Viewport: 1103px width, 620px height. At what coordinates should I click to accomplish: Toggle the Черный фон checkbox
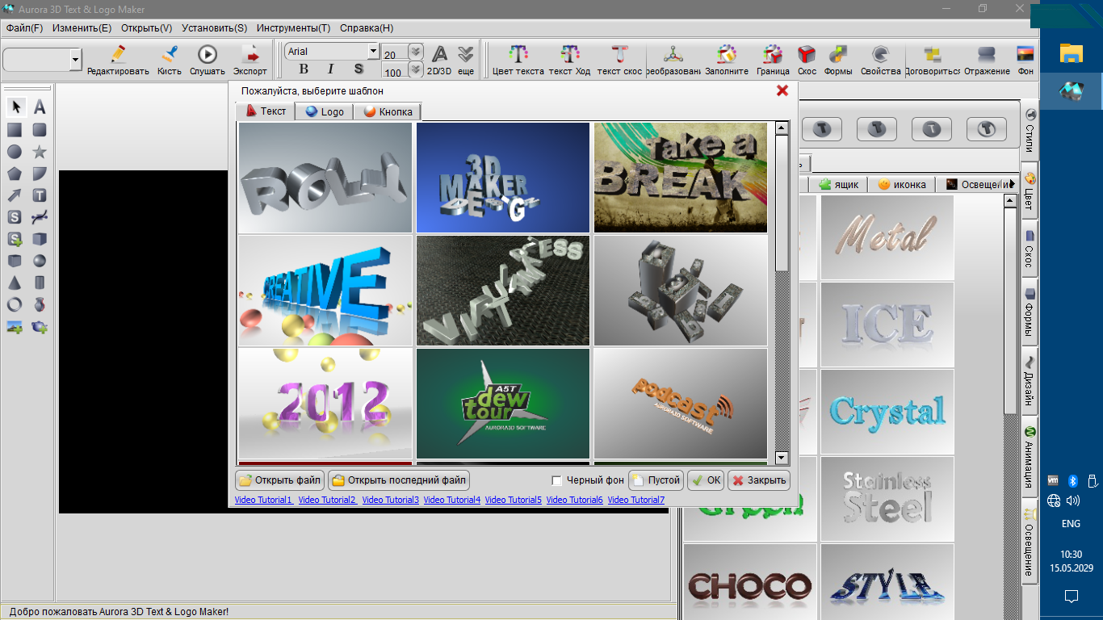coord(556,480)
